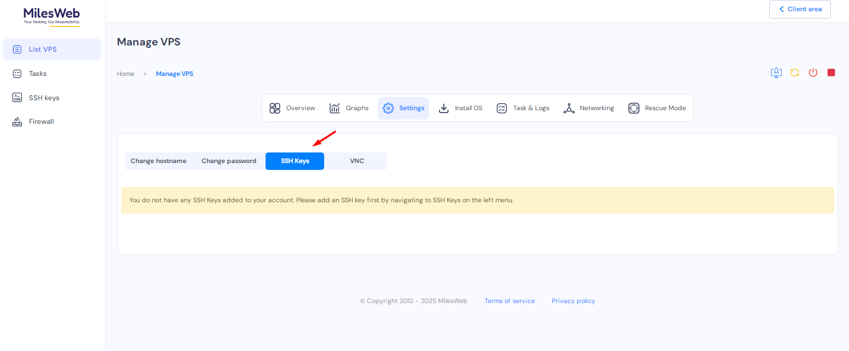The width and height of the screenshot is (849, 351).
Task: Click the MilesWeb logo
Action: coord(52,16)
